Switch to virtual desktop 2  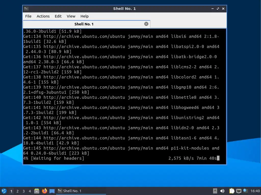[x=18, y=191]
